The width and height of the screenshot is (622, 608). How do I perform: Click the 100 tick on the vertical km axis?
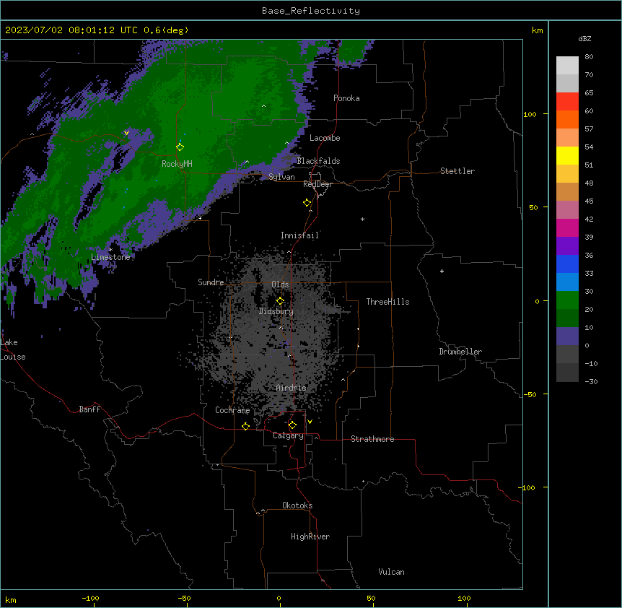pos(530,114)
